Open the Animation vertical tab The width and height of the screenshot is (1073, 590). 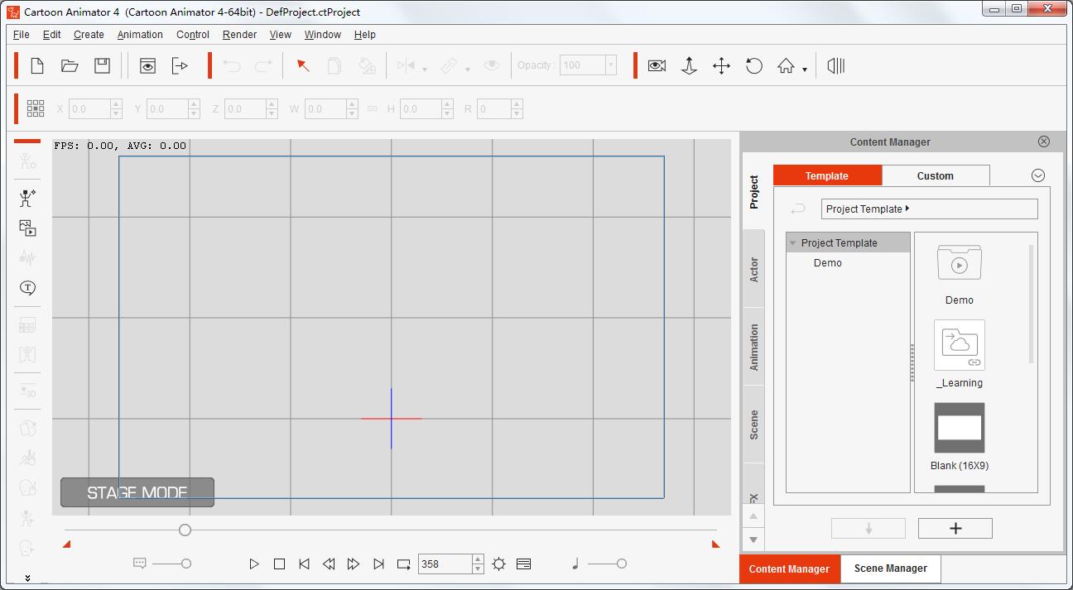click(753, 347)
